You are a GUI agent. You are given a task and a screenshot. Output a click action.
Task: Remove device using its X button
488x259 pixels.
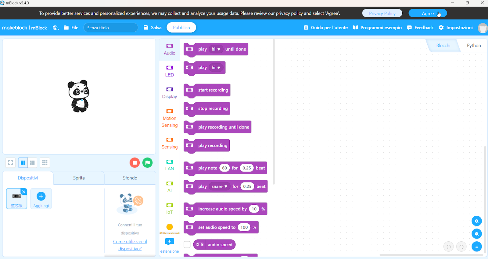24,192
